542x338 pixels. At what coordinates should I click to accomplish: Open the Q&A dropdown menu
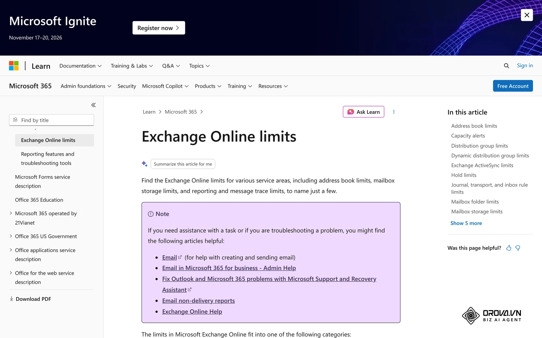click(171, 66)
